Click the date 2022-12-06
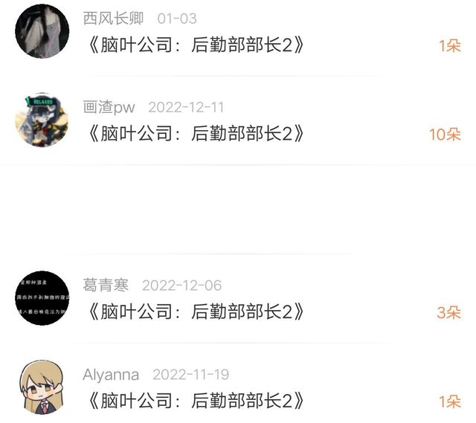Screen dimensions: 476x423 tap(182, 285)
